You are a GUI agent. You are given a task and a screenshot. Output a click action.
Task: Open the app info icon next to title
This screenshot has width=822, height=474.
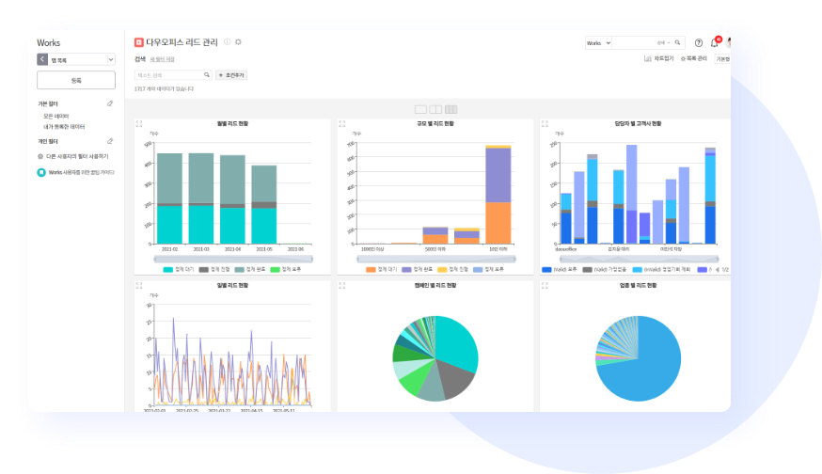tap(228, 42)
